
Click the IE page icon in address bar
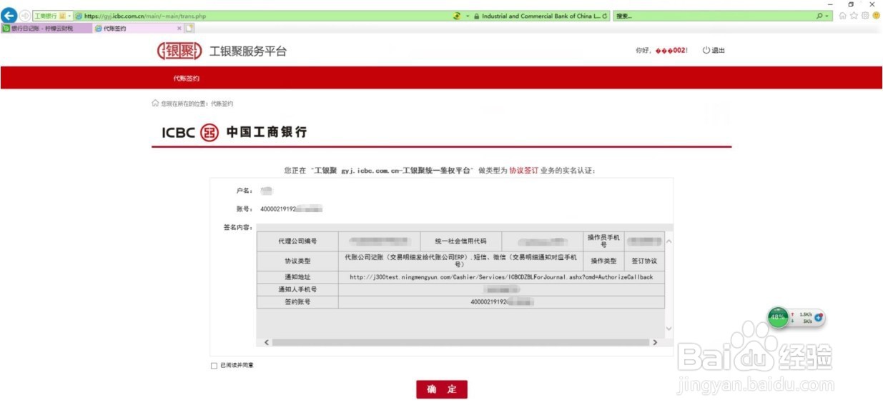coord(79,16)
